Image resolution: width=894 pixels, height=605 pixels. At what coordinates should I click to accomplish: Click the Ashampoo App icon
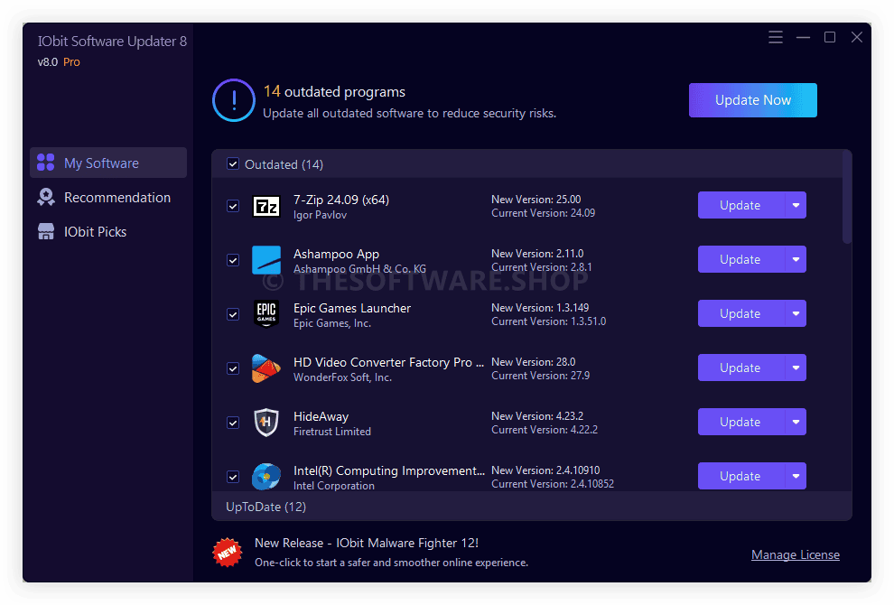[x=266, y=260]
